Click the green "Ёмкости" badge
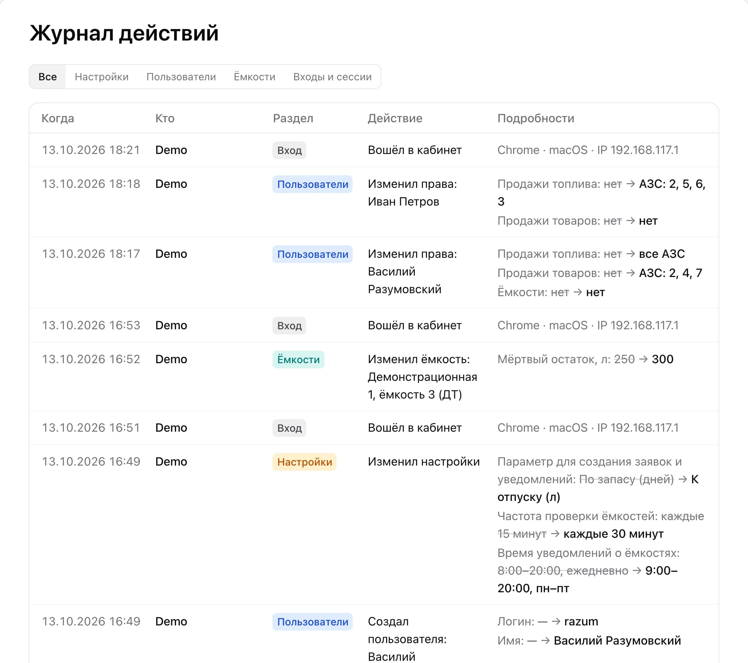 (x=299, y=359)
